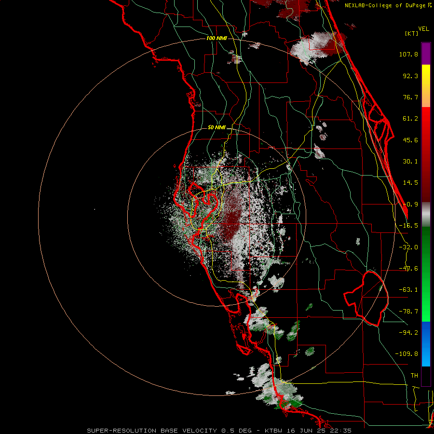The image size is (434, 434).
Task: Click the 92.3 velocity scale value
Action: [410, 76]
